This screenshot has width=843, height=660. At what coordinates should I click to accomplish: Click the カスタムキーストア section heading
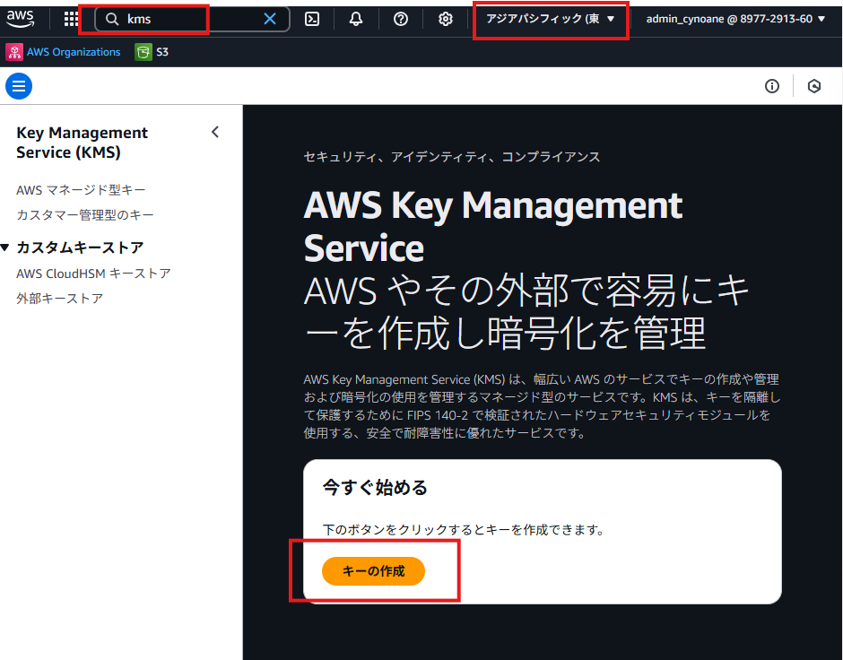pyautogui.click(x=80, y=247)
